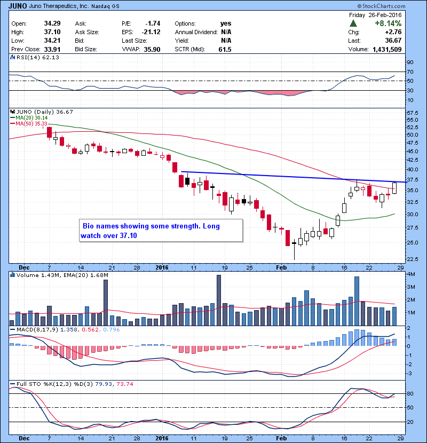Click the Bio names showing some strength annotation

click(x=161, y=231)
